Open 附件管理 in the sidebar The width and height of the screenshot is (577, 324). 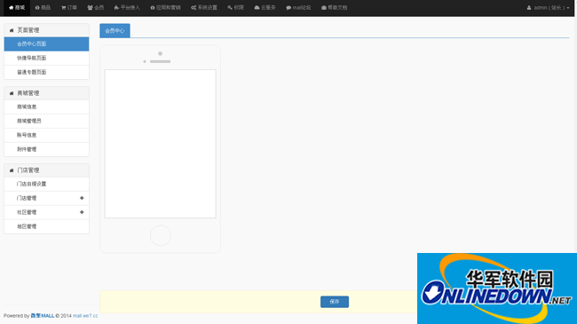point(47,149)
